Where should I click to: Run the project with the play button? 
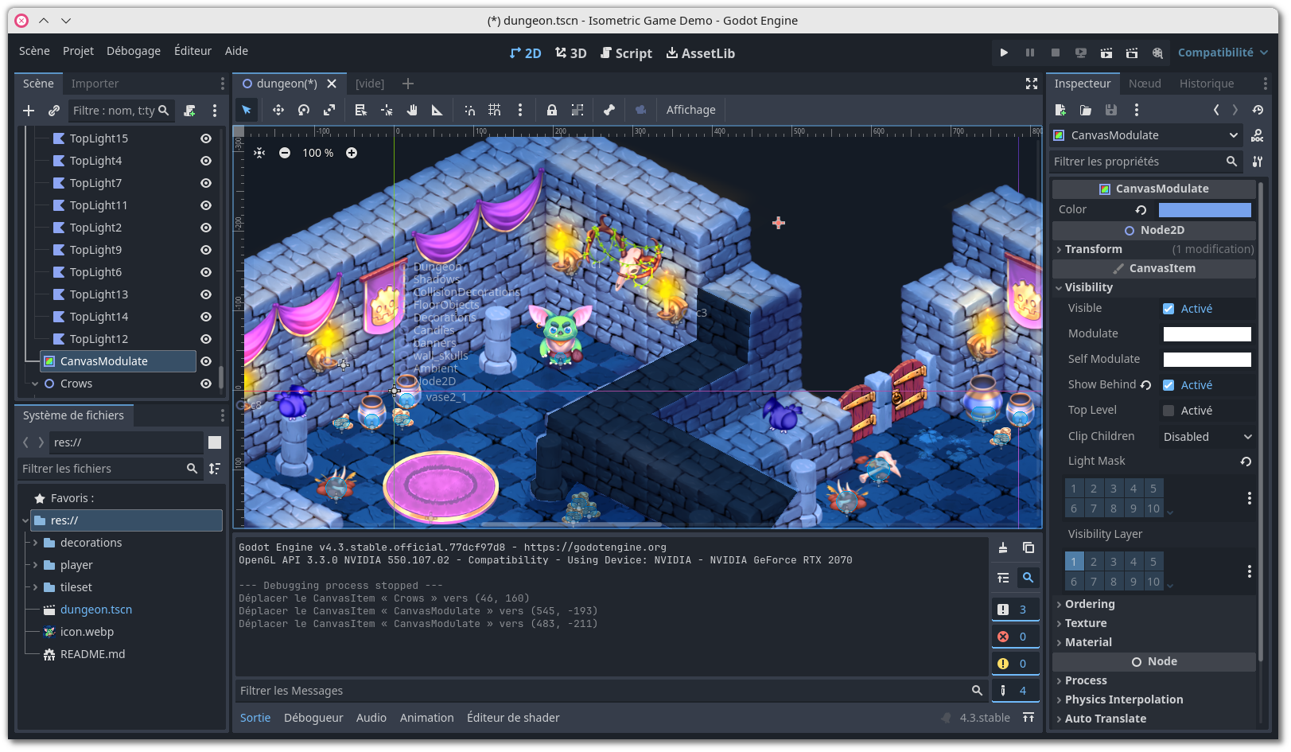click(x=1004, y=53)
